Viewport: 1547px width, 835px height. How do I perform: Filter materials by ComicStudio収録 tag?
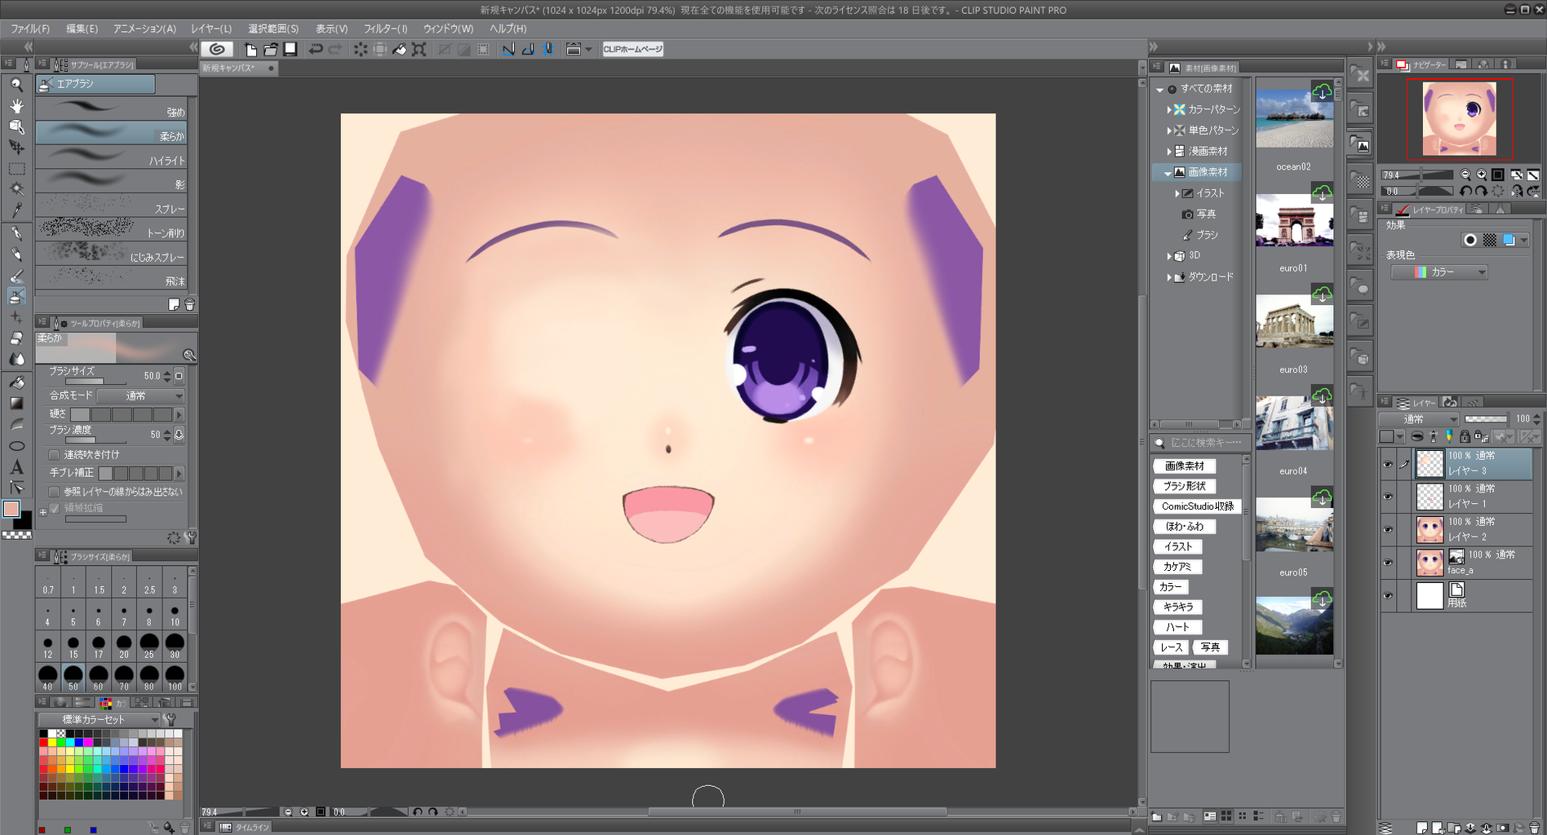(1198, 506)
